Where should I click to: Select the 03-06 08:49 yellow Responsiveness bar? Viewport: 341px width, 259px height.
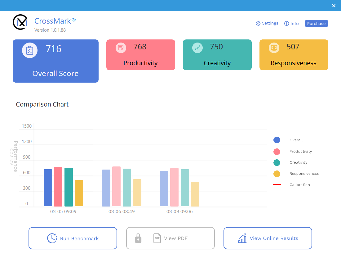coord(137,193)
